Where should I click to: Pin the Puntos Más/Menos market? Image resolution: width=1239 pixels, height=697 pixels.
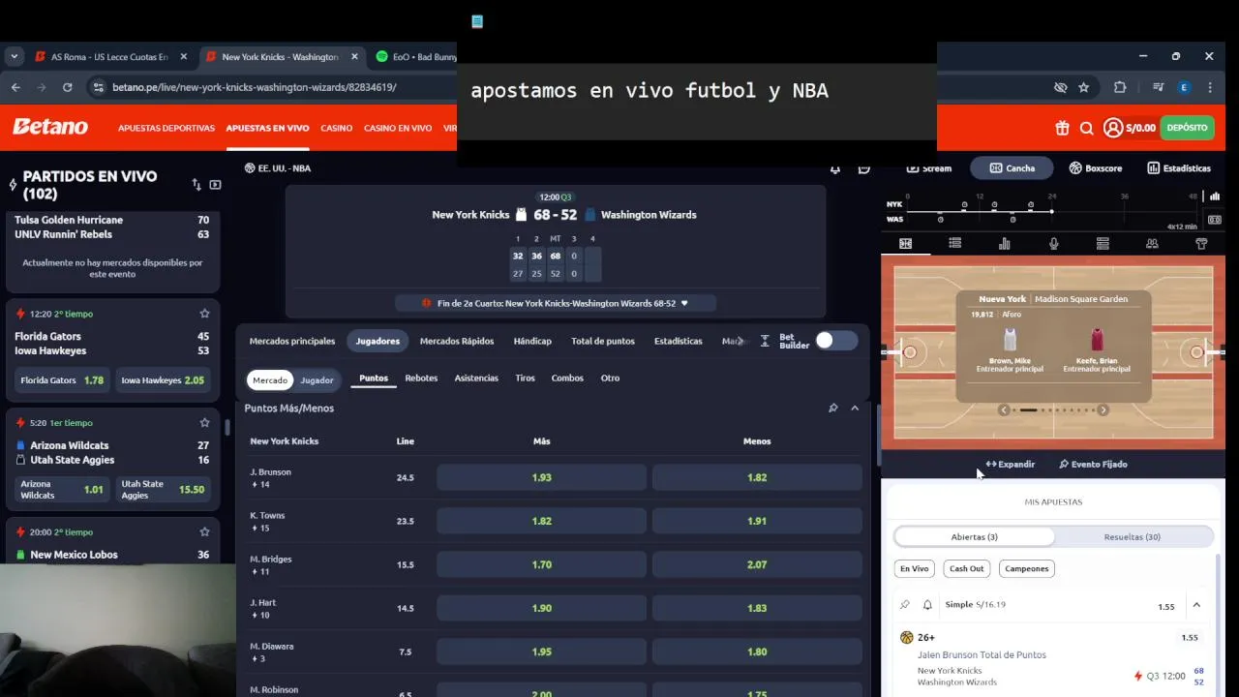point(832,409)
